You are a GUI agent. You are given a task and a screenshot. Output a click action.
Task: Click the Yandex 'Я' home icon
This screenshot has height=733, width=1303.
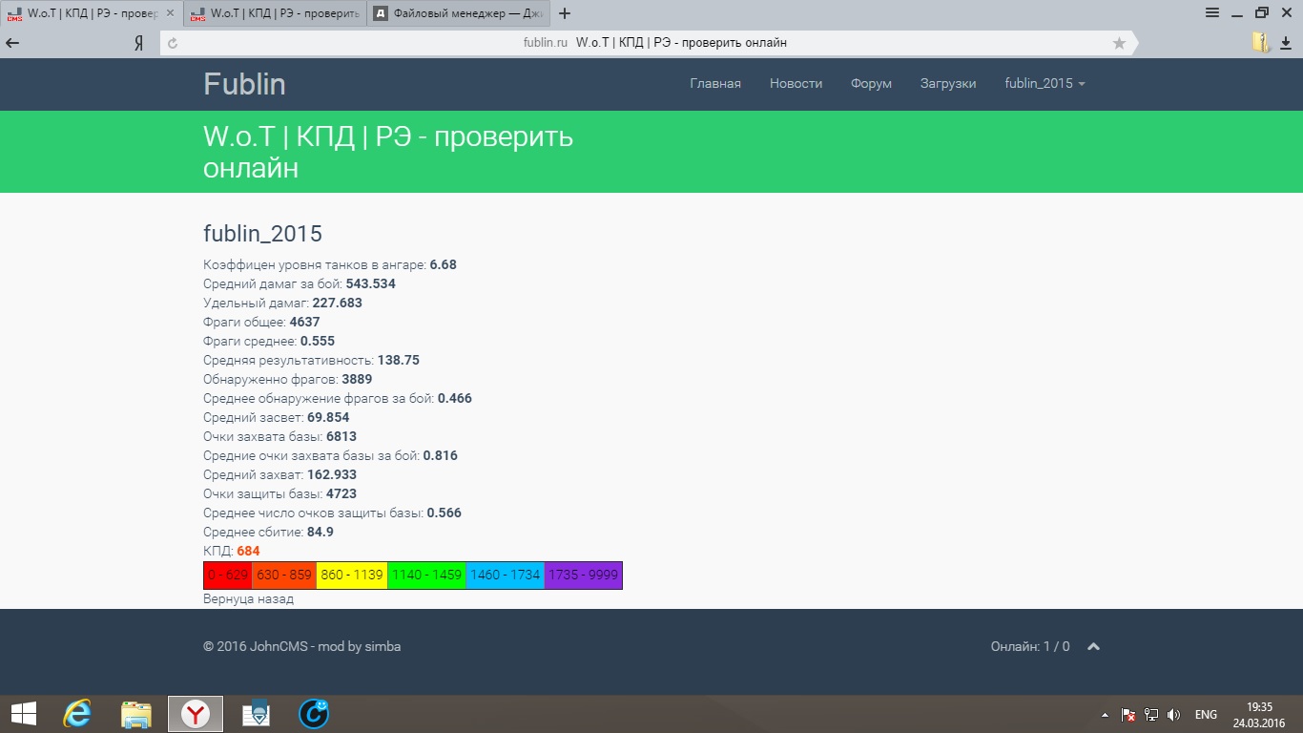pyautogui.click(x=138, y=43)
